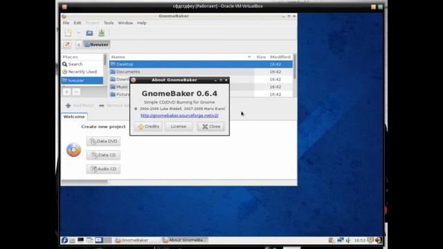Click the show desktop windows launcher

click(x=89, y=240)
